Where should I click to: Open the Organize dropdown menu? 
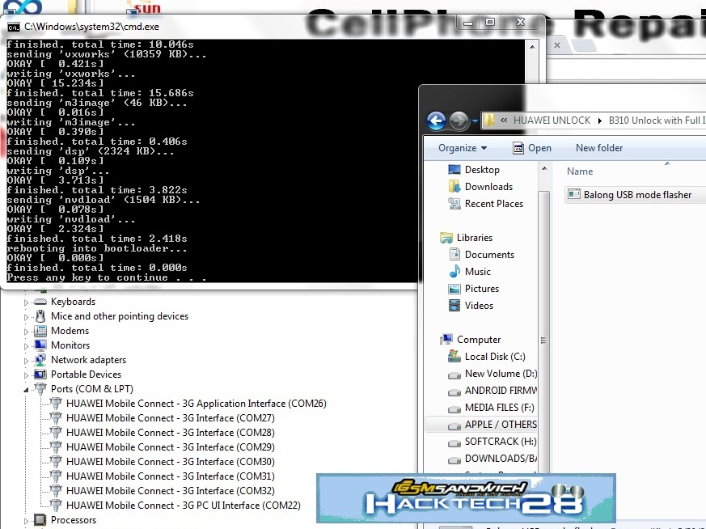[463, 148]
